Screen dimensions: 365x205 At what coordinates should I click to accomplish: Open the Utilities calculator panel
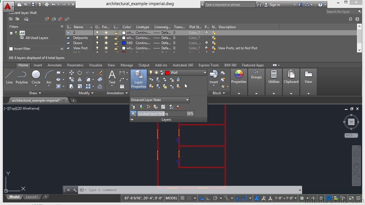(x=274, y=77)
